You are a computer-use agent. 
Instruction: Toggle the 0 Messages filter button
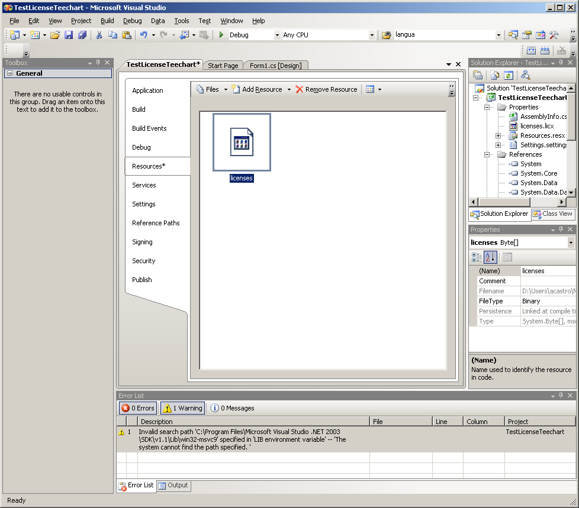point(233,408)
